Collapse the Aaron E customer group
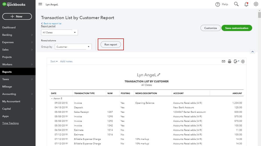This screenshot has width=261, height=146. coord(52,98)
